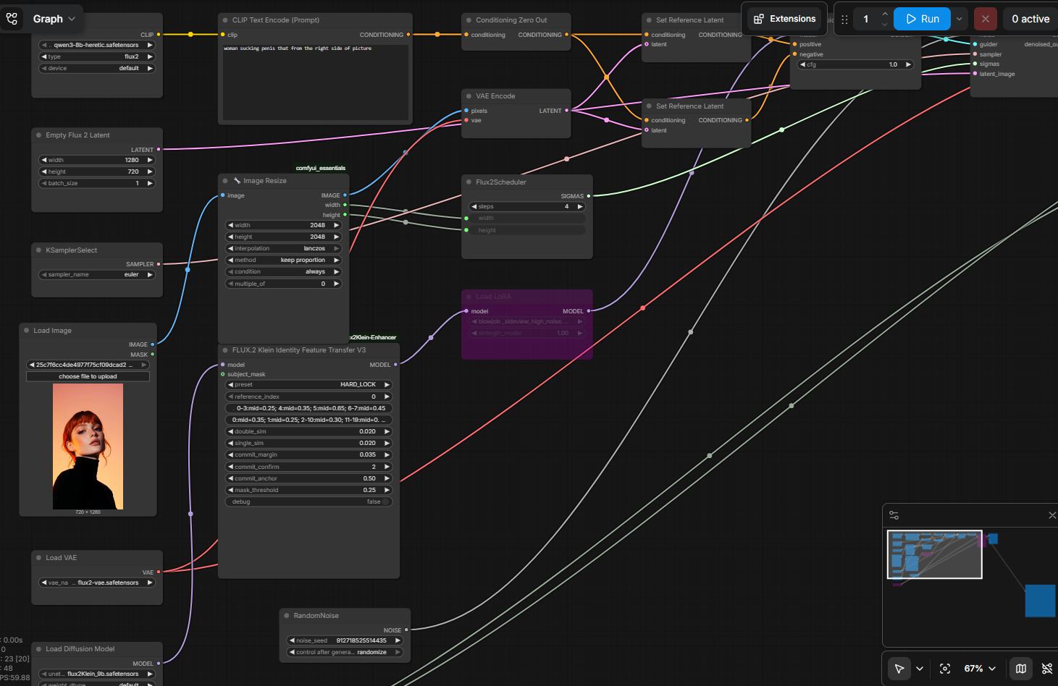Open the sampler_name euler combo box
Viewport: 1058px width, 686px height.
point(97,274)
